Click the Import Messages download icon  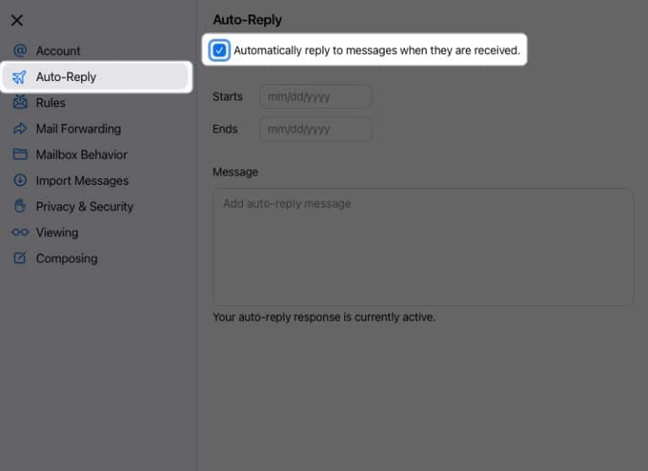click(20, 181)
